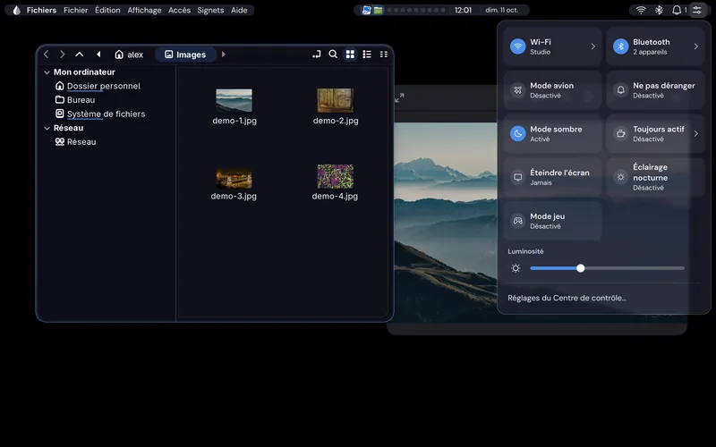Expand the Bluetooth devices chevron
Screen dimensions: 716x447
point(696,46)
